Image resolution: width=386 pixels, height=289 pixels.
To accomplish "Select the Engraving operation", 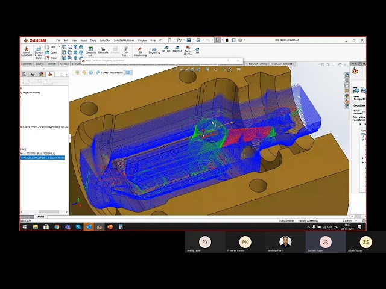I will pos(154,51).
